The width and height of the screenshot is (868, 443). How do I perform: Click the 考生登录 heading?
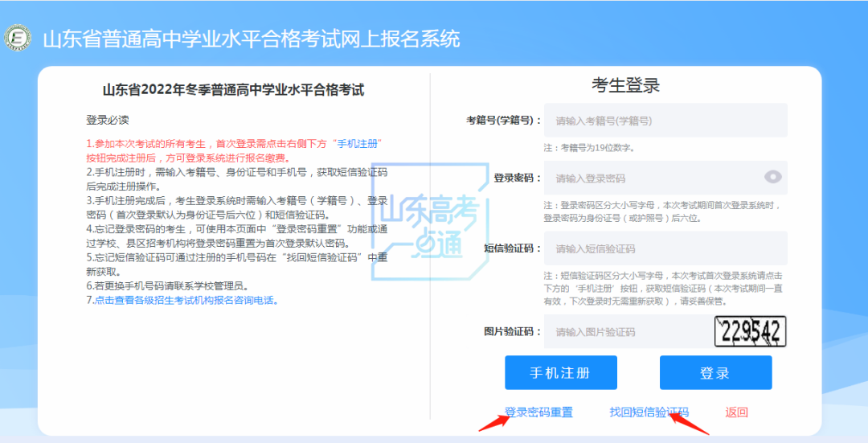click(625, 85)
